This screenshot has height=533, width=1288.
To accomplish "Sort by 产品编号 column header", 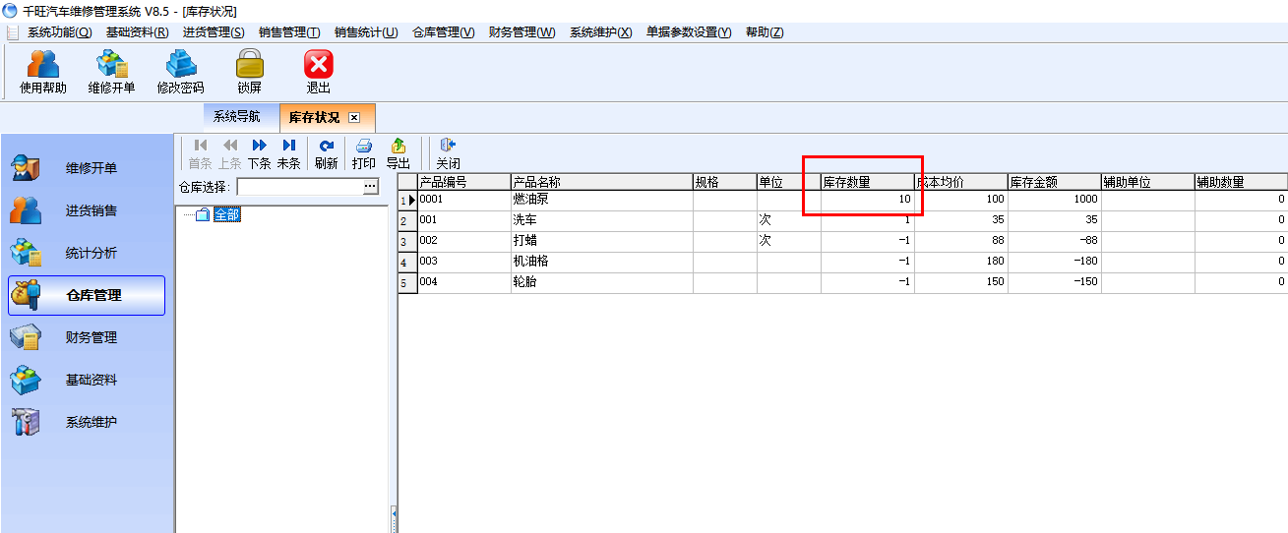I will point(464,182).
